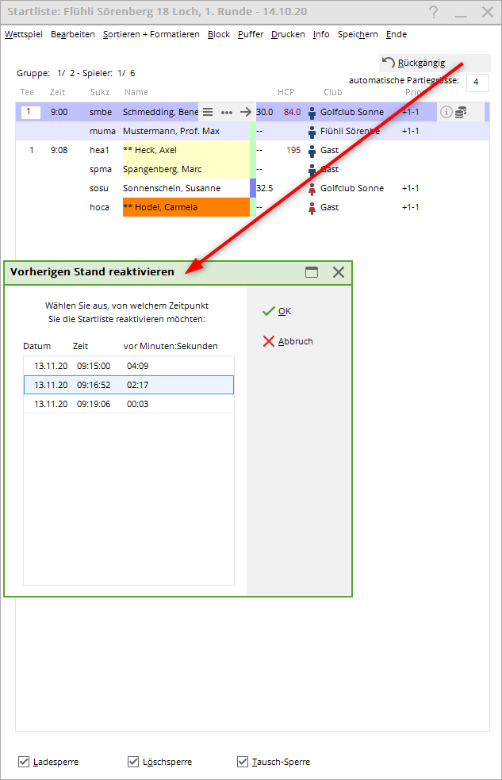
Task: Click the blue color marker beside Sonnenschein
Action: 252,188
